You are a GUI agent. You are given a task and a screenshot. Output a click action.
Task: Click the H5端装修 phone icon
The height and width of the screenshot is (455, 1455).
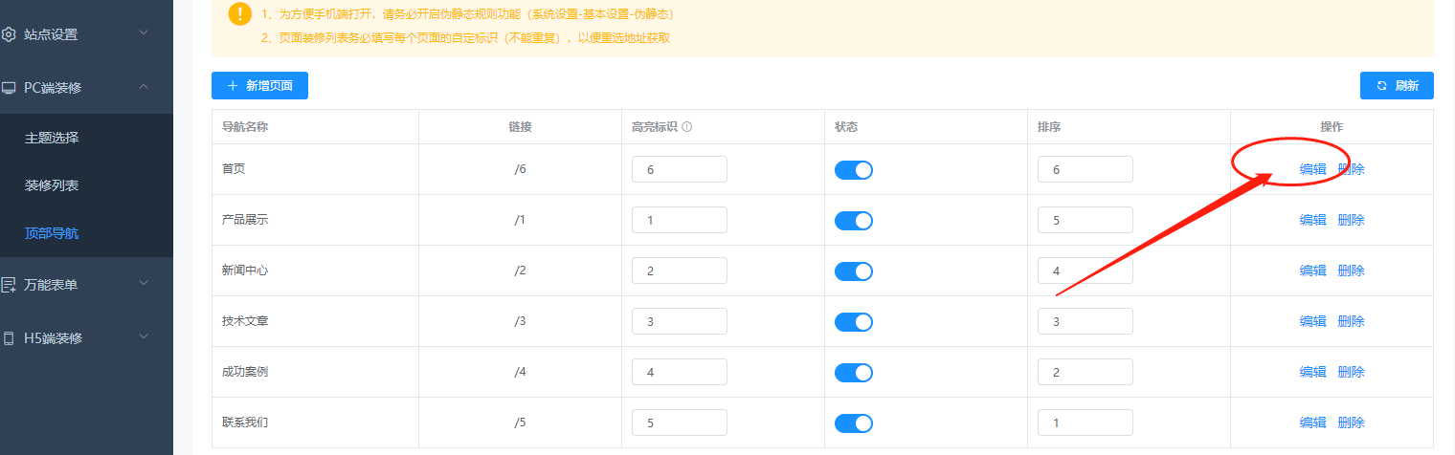(x=9, y=338)
